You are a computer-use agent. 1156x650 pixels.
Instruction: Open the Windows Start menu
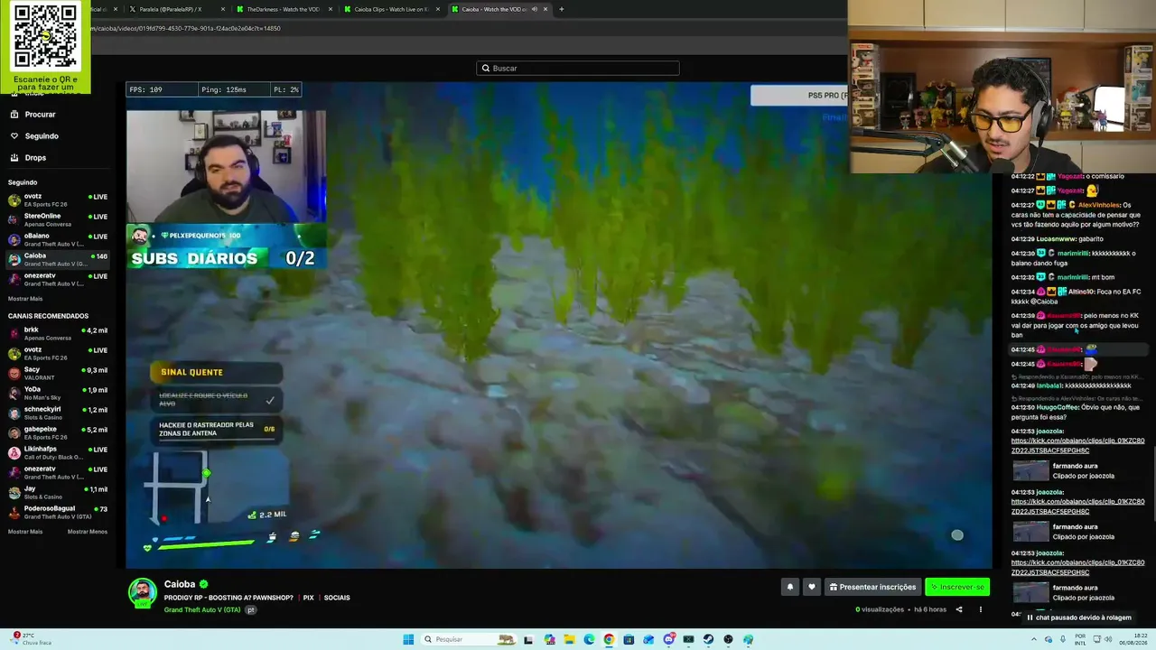(x=408, y=639)
